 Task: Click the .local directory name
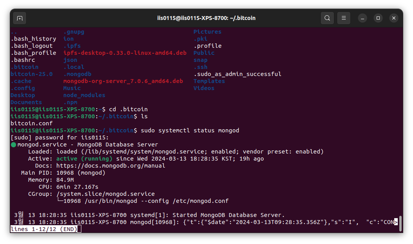click(74, 67)
